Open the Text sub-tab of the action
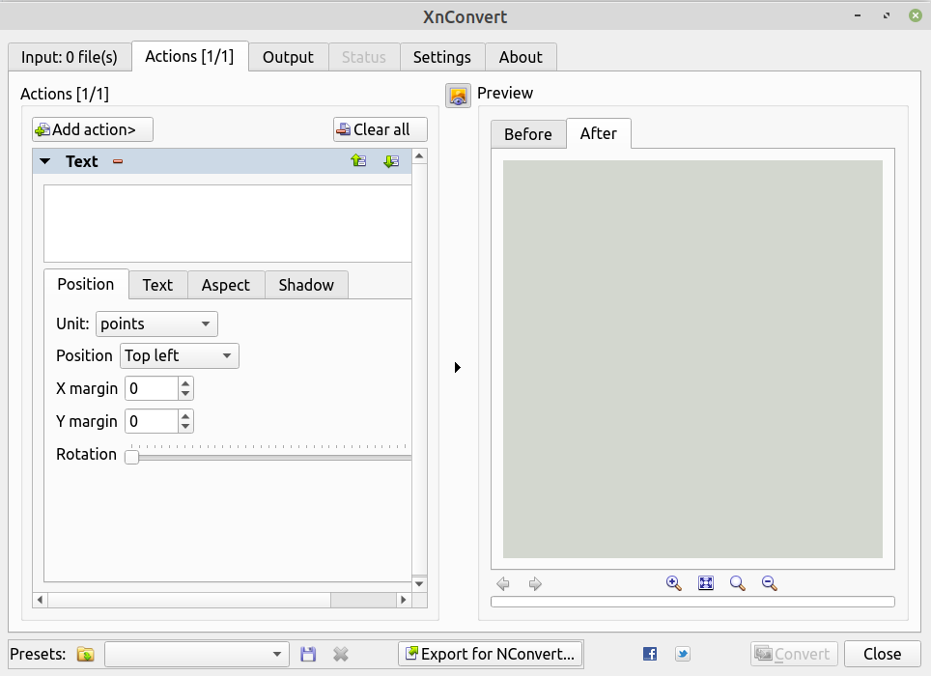This screenshot has width=931, height=676. pyautogui.click(x=158, y=285)
